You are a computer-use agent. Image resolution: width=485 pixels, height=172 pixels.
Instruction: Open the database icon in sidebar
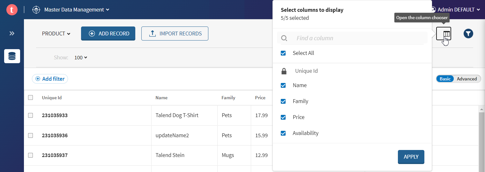12,56
